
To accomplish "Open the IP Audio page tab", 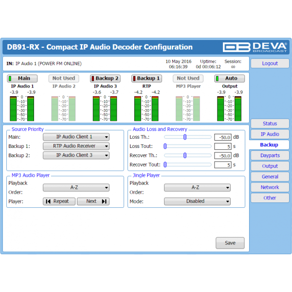I will pos(270,134).
